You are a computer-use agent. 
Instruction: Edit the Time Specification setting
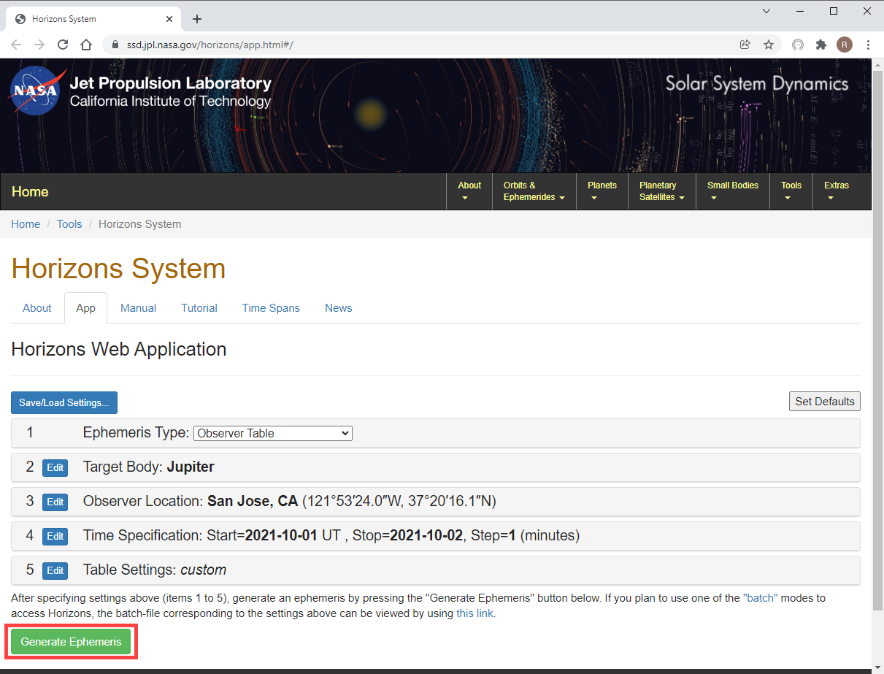55,536
